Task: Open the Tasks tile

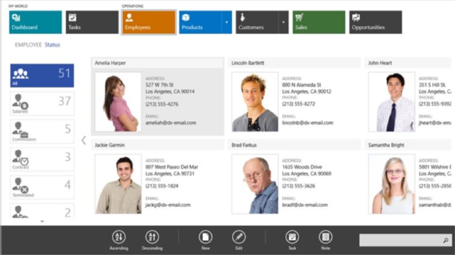Action: coord(92,22)
